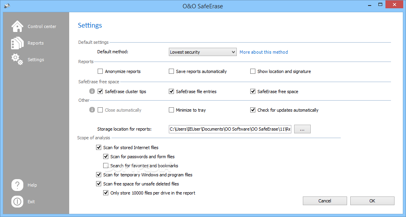
Task: Click the Cancel button
Action: pos(325,201)
